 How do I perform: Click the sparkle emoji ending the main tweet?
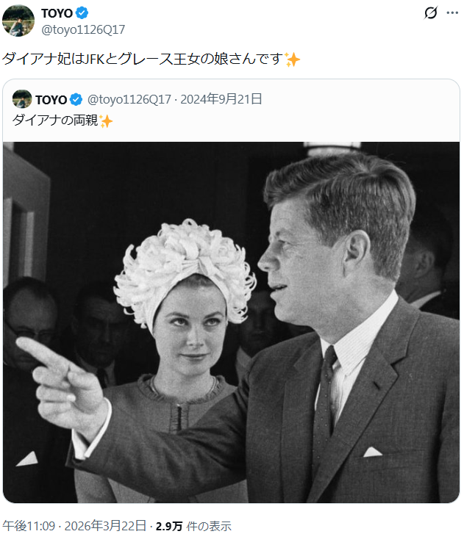coord(292,59)
